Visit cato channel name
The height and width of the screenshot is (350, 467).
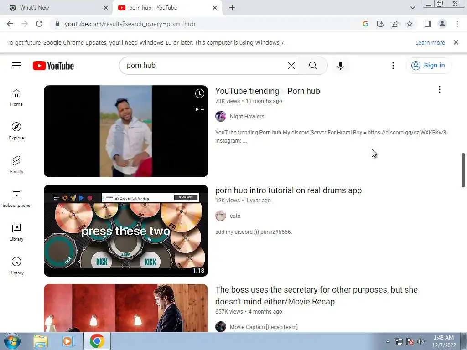click(235, 216)
